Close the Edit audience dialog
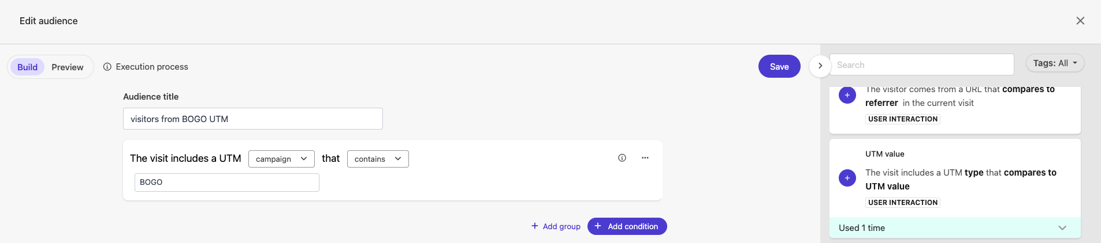The image size is (1101, 243). (x=1080, y=21)
